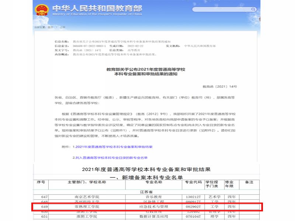The height and width of the screenshot is (221, 295).
Task: Click the 专业名称 column header
Action: click(x=154, y=182)
